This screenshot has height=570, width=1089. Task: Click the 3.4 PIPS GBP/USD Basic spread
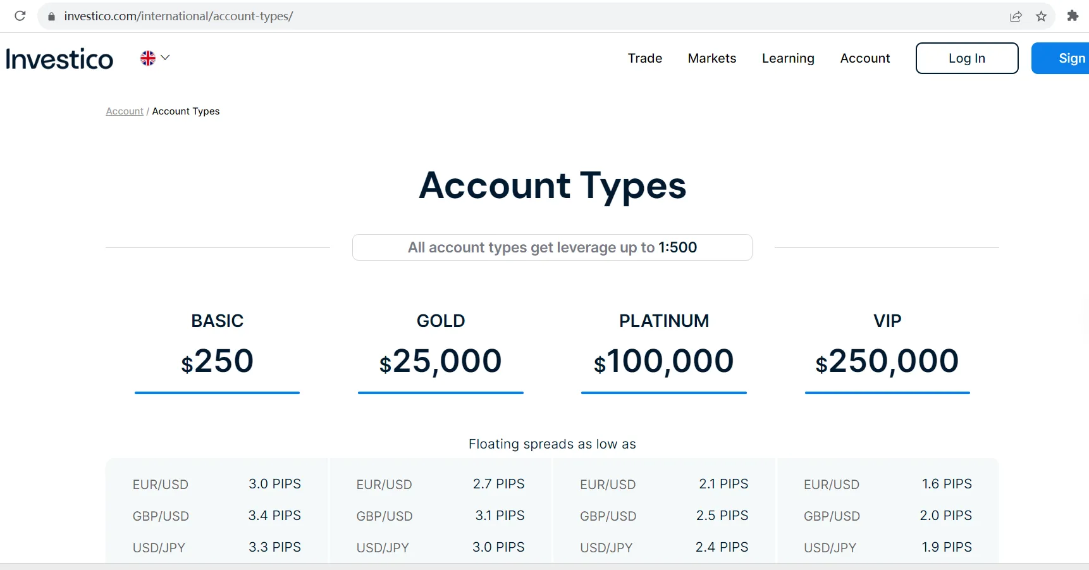[274, 516]
